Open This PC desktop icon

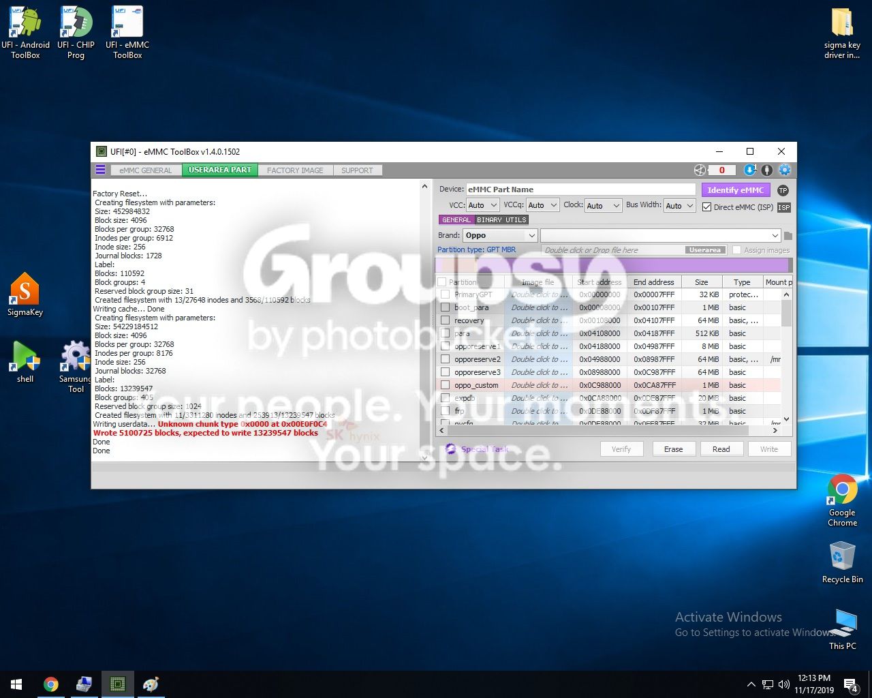tap(843, 629)
